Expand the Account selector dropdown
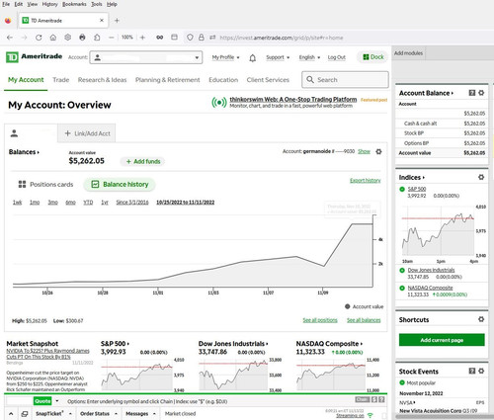The image size is (494, 420). (x=146, y=57)
